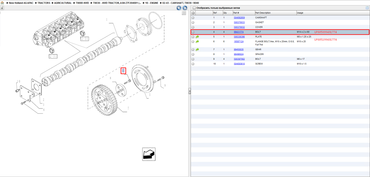The image size is (370, 177).
Task: Click the add icon in the table header
Action: coord(193,13)
